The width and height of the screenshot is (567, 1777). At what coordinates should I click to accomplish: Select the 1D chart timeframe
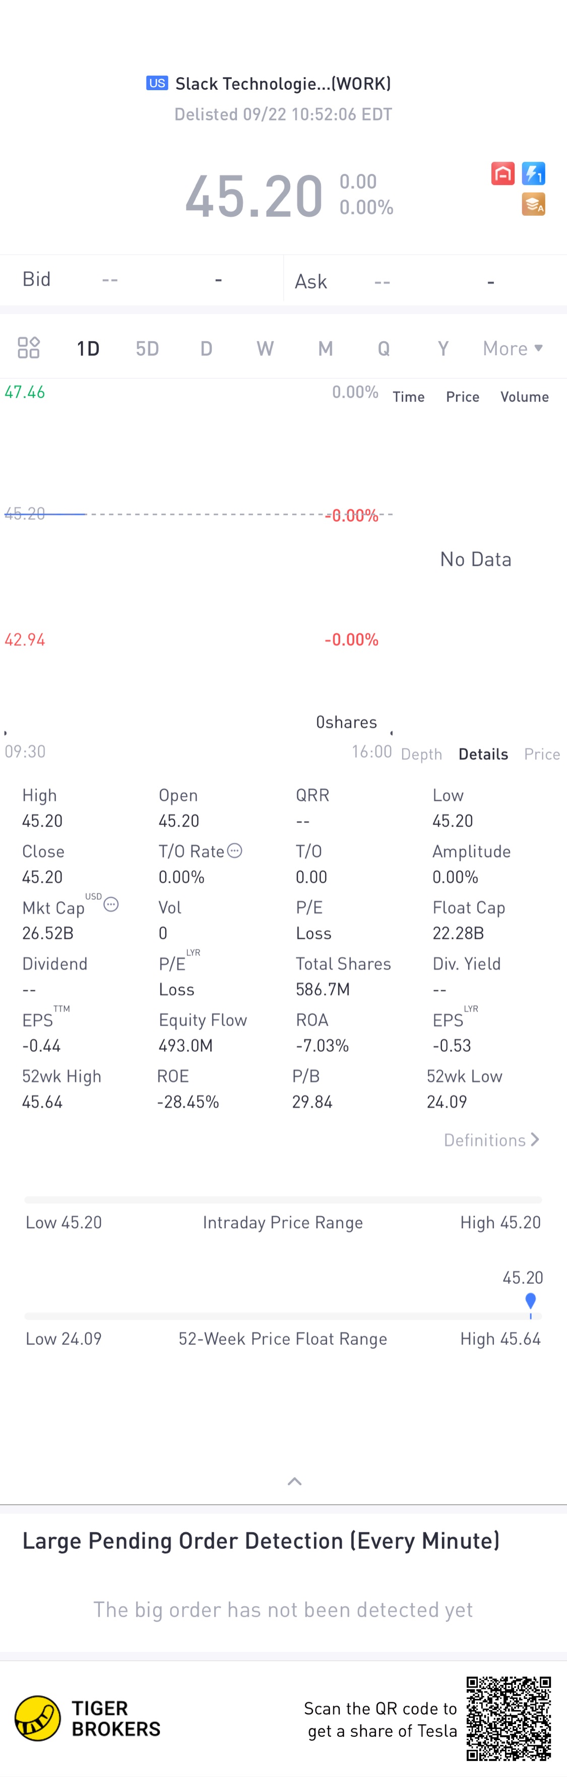click(x=88, y=348)
